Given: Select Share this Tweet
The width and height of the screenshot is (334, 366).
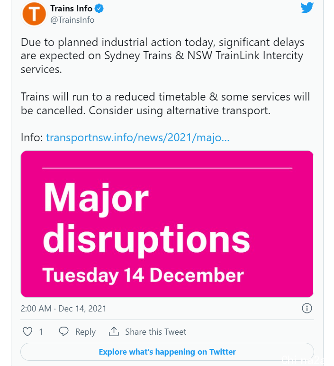Looking at the screenshot, I should pos(155,332).
